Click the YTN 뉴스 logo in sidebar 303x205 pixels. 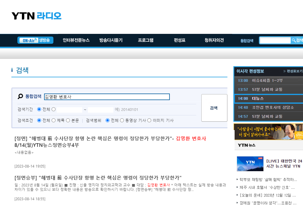(247, 145)
